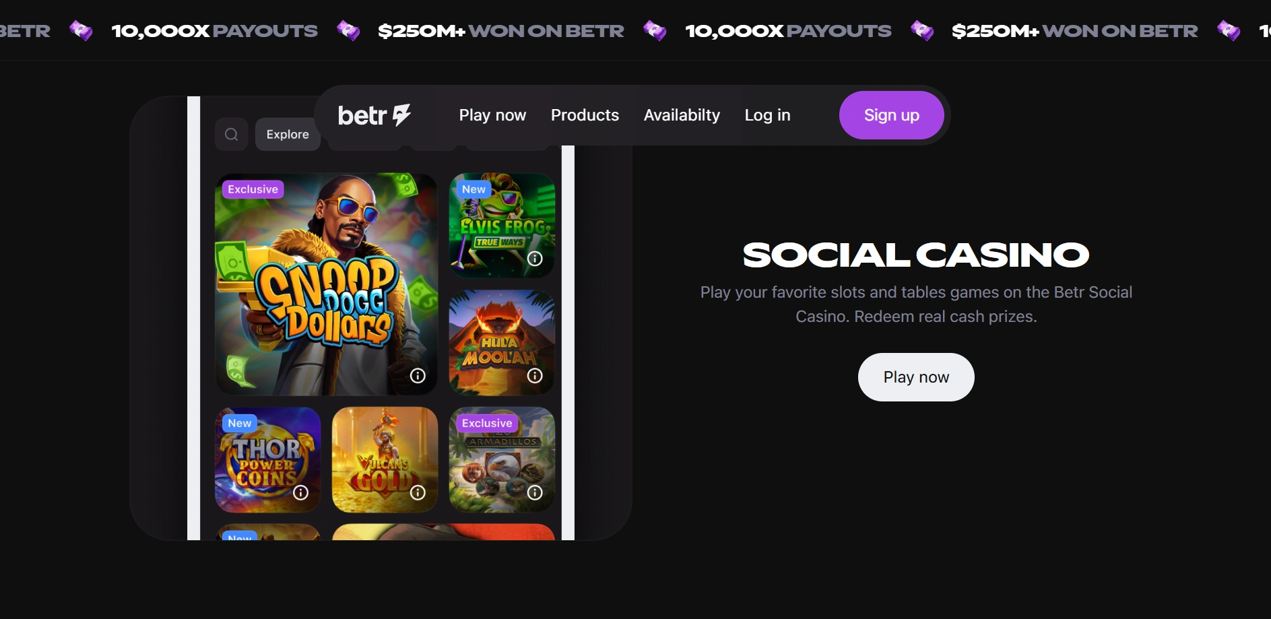Open Vulcan's Gold game thumbnail
This screenshot has width=1271, height=619.
tap(385, 459)
